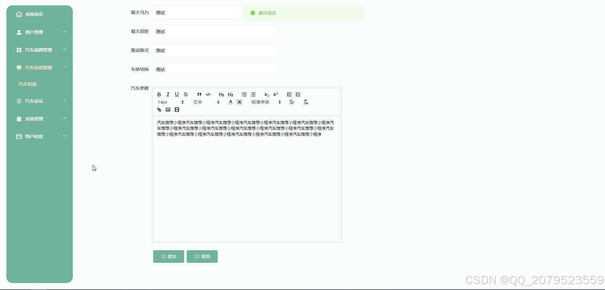Apply Heading 1 style

tap(221, 94)
